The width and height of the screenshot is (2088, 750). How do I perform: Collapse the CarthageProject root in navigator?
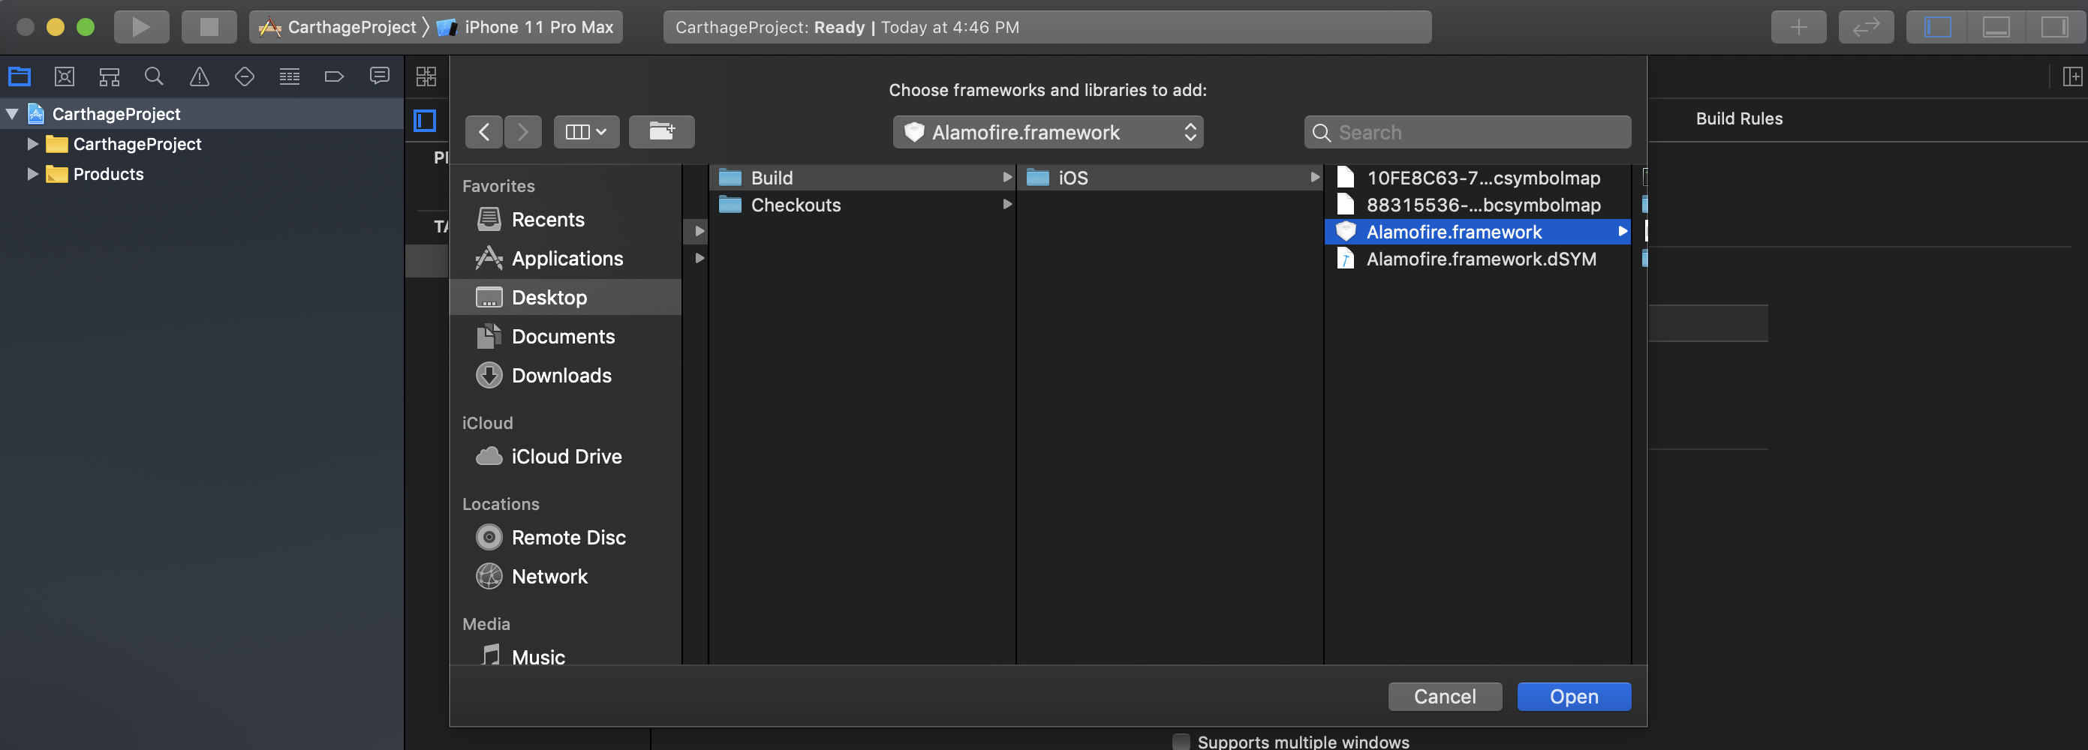coord(12,114)
